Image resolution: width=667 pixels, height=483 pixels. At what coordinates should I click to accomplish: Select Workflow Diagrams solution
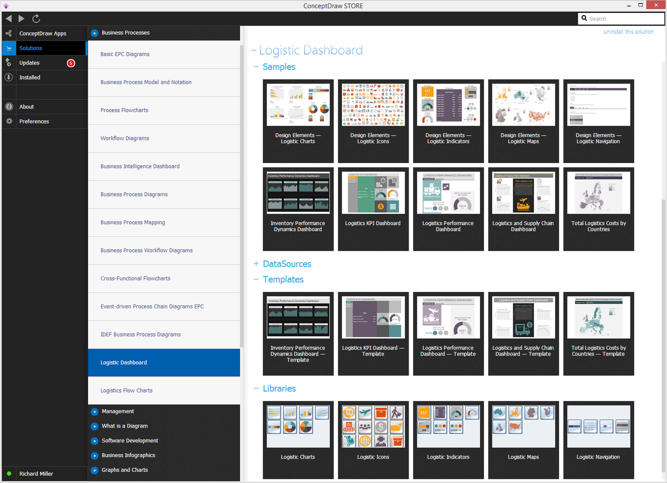click(164, 138)
